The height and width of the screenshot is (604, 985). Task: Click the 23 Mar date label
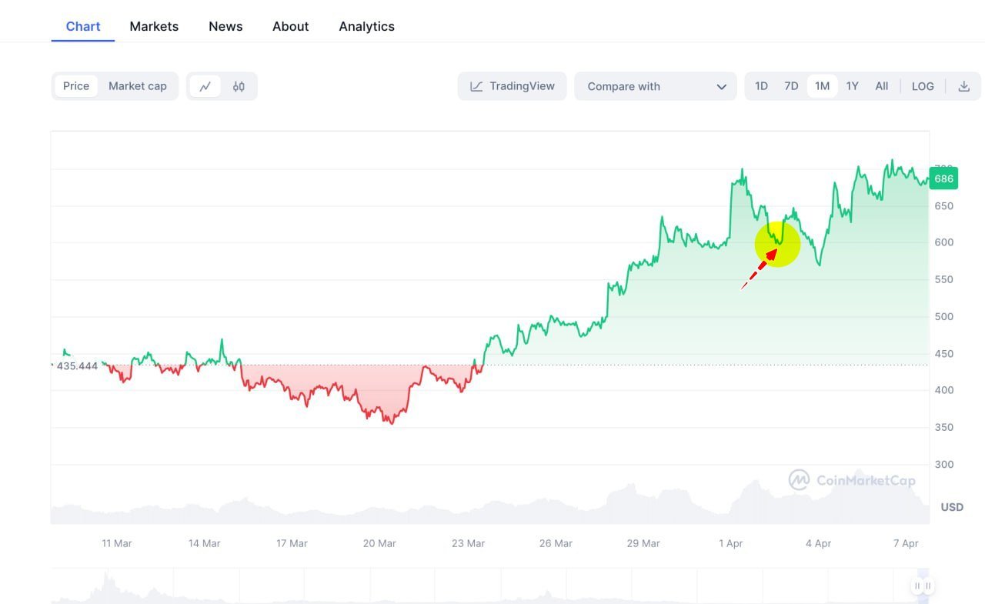click(x=468, y=543)
